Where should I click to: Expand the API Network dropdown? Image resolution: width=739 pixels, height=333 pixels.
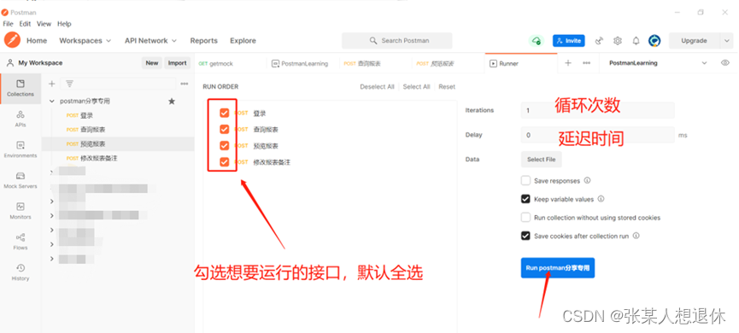pos(150,41)
